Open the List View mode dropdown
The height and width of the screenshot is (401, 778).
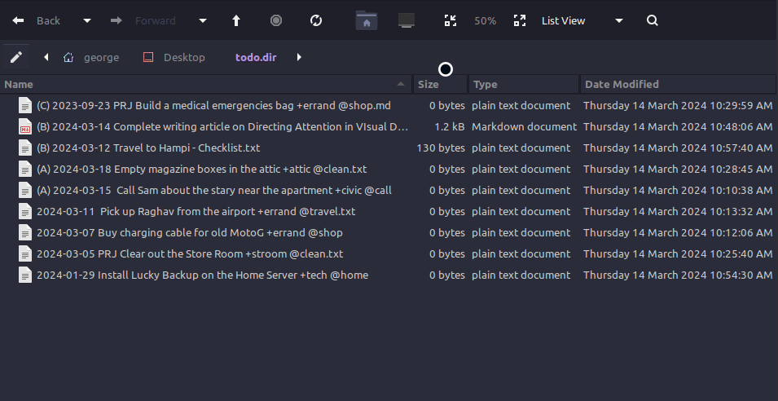pos(582,20)
